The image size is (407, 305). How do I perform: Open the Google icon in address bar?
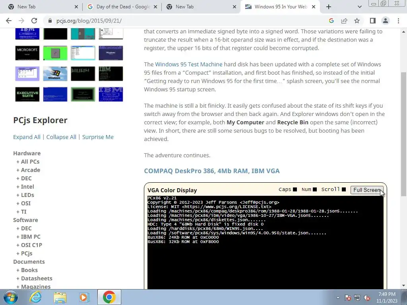[x=331, y=21]
